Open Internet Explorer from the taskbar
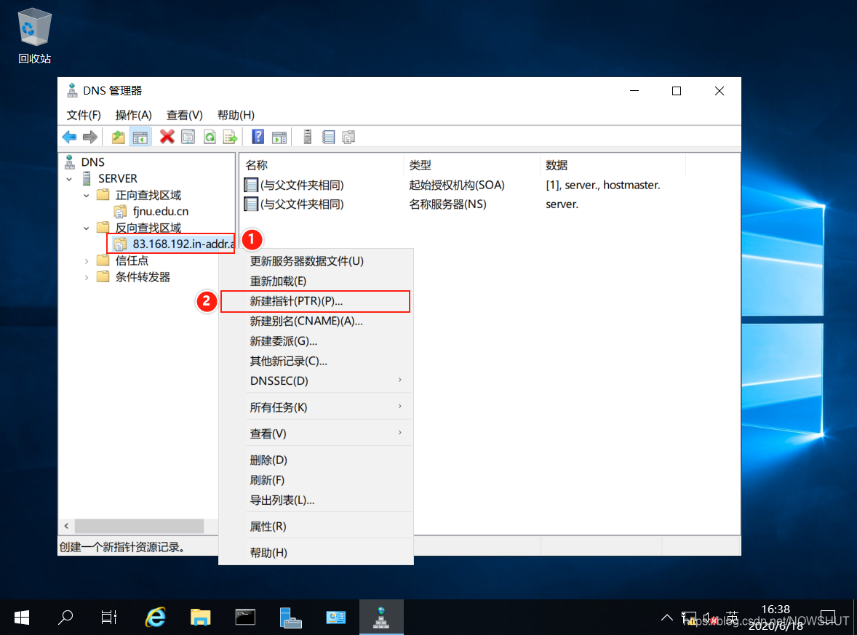 click(155, 618)
